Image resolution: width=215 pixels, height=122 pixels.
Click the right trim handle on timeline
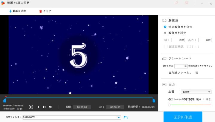(x=154, y=101)
